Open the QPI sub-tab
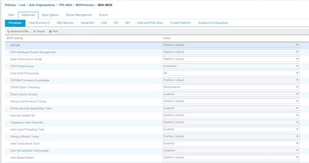This screenshot has width=309, height=163. [127, 23]
